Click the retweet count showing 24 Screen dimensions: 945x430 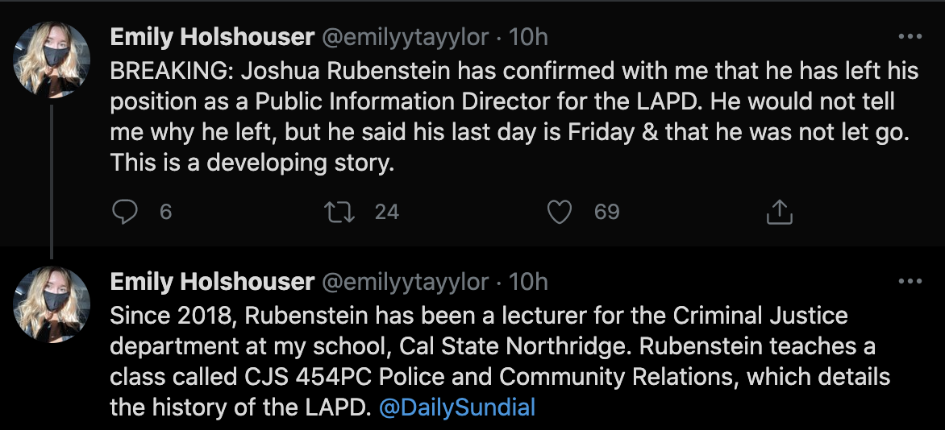(387, 212)
